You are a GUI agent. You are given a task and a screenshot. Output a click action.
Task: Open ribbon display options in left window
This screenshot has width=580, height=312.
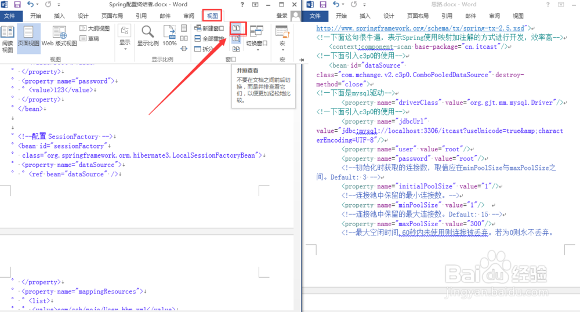[255, 5]
